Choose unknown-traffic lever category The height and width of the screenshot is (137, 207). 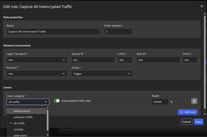pos(23,117)
